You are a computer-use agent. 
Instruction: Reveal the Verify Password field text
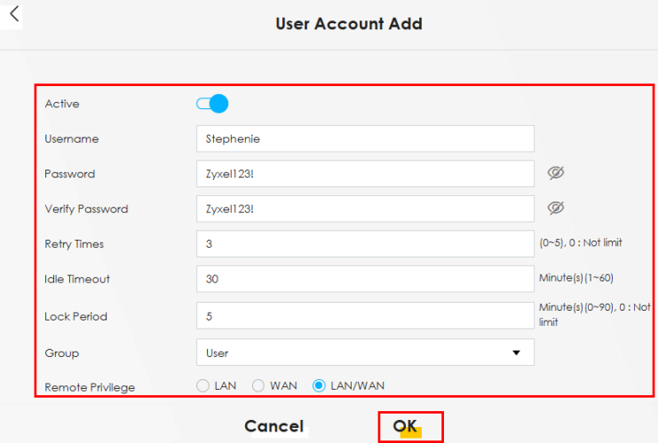pyautogui.click(x=556, y=208)
